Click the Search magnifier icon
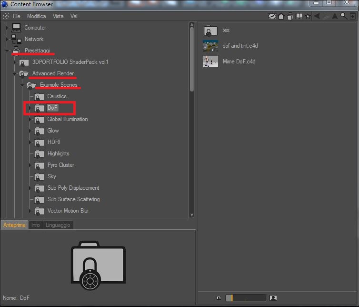The width and height of the screenshot is (359, 307). (x=344, y=16)
